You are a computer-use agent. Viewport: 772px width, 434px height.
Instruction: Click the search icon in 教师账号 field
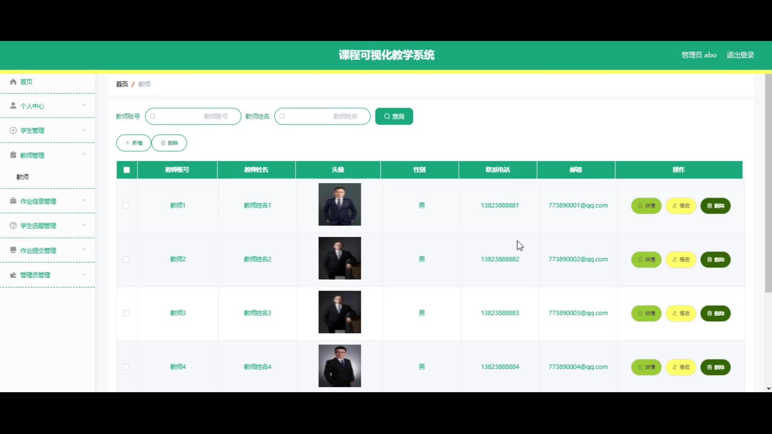(x=153, y=117)
